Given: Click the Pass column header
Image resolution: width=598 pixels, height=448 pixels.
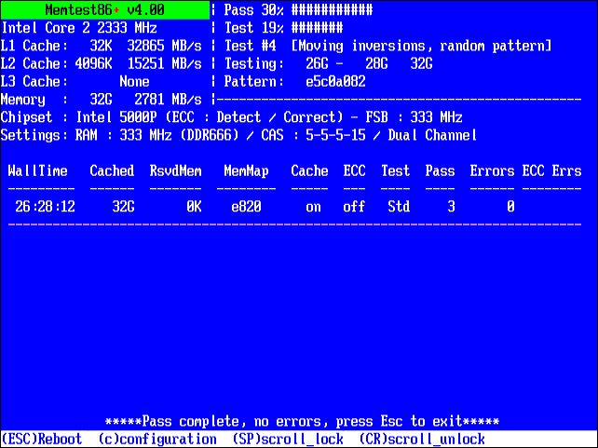Looking at the screenshot, I should coord(440,171).
